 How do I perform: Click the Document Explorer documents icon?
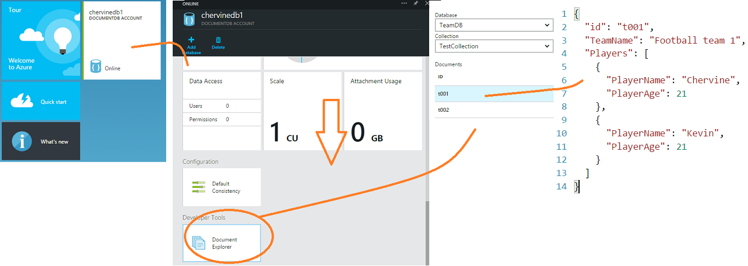tap(199, 243)
